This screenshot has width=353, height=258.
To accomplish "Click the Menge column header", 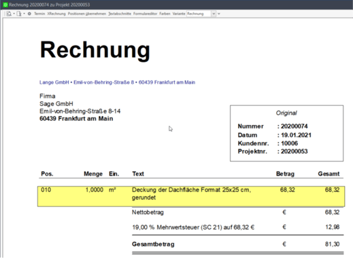I will (93, 174).
